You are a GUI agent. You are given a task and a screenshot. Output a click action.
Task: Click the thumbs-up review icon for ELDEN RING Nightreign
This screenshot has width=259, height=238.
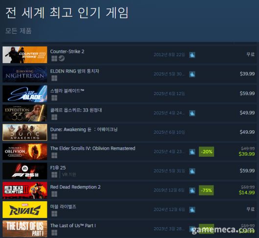click(x=192, y=74)
